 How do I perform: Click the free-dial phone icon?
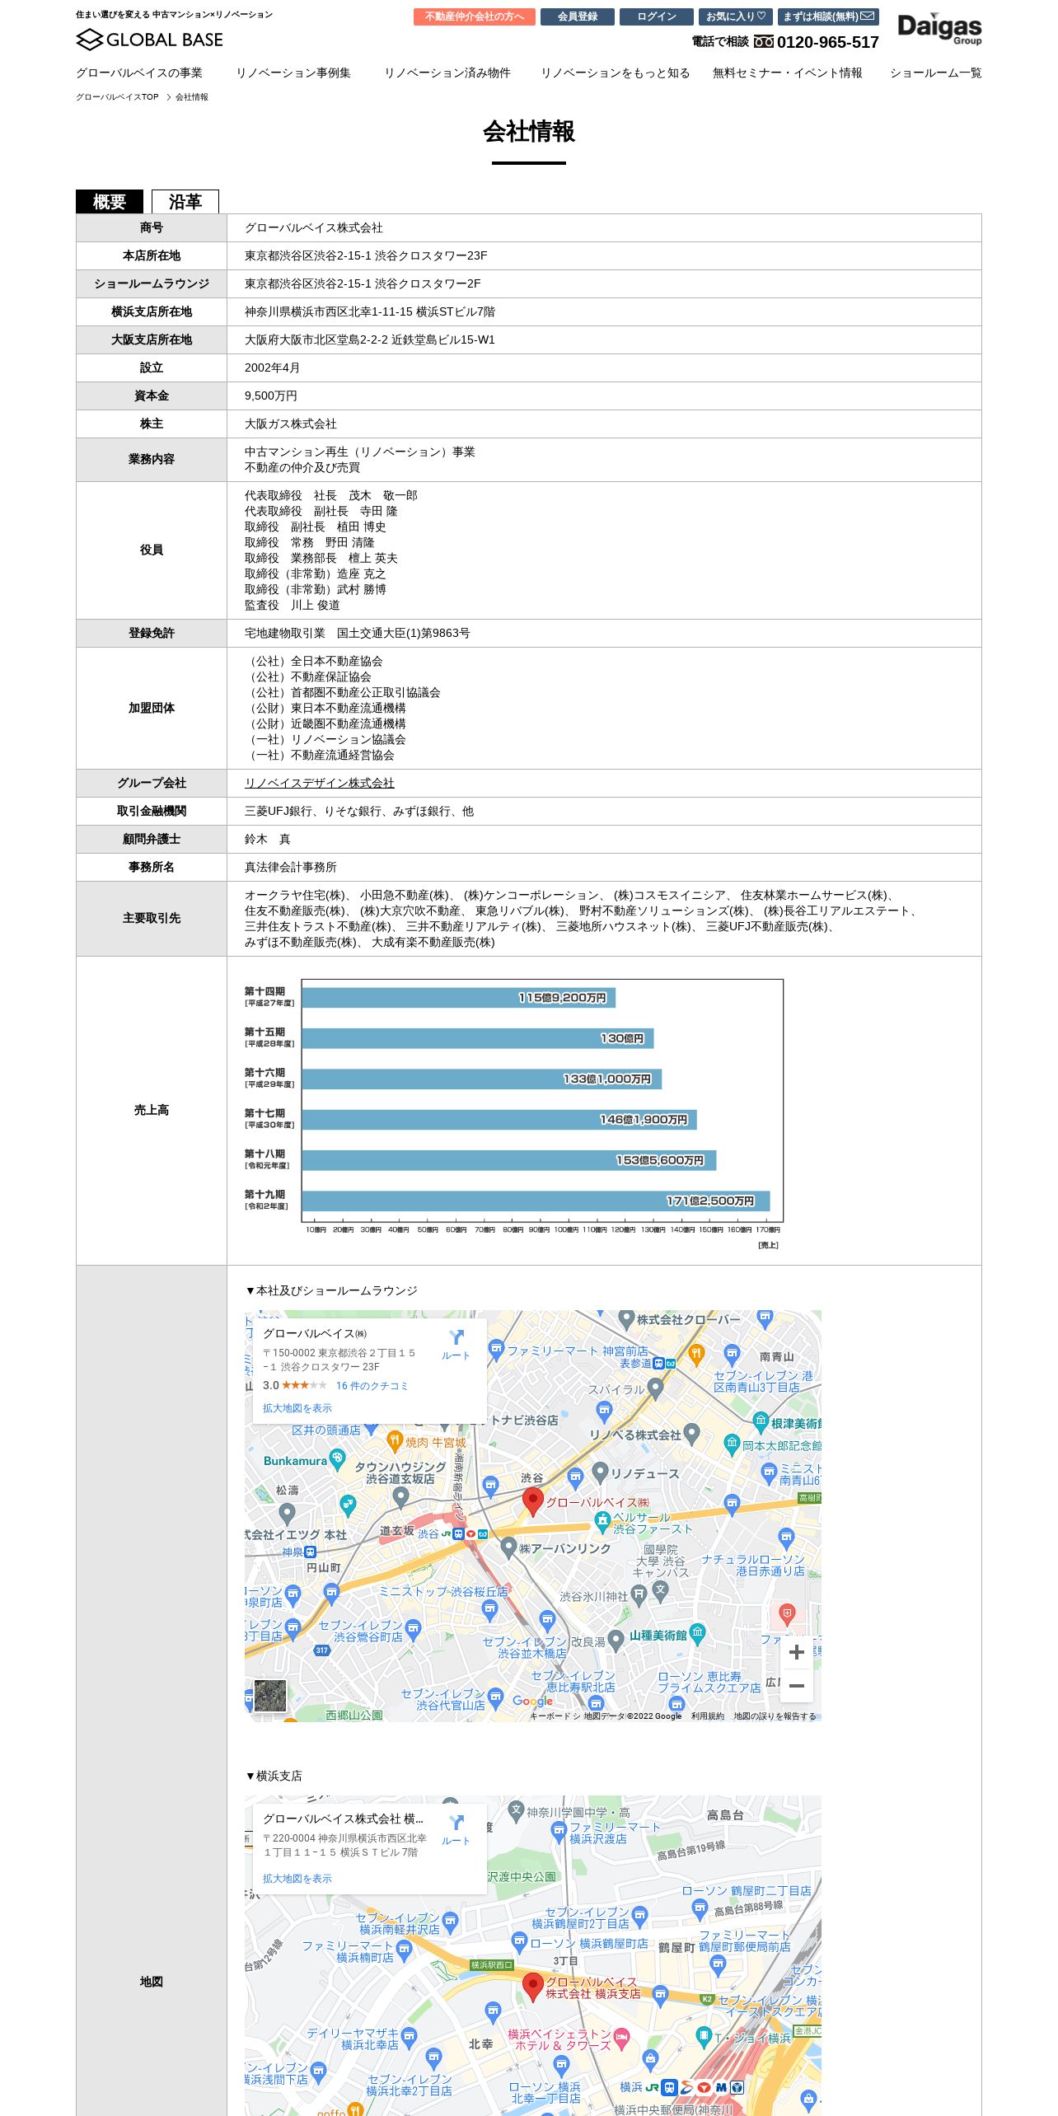pos(764,42)
